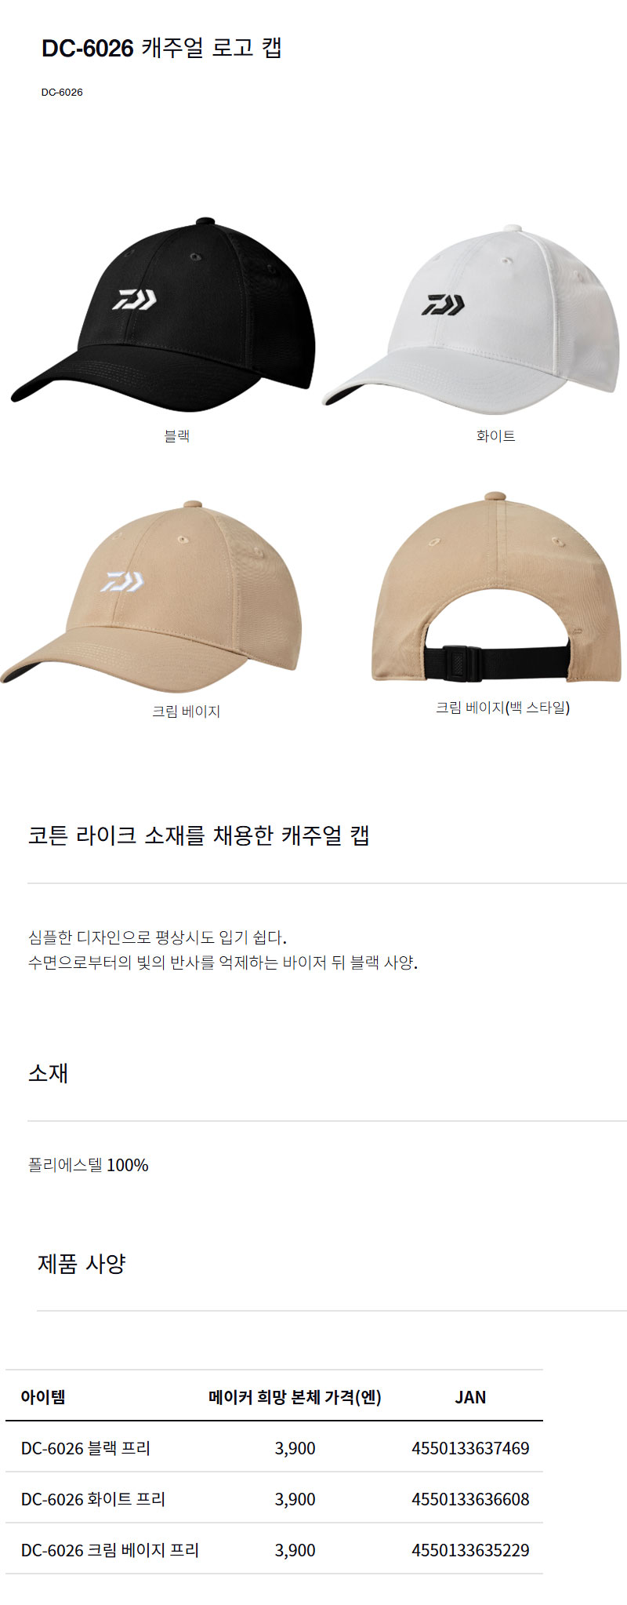627x1605 pixels.
Task: Click the Daiwa logo on the black cap
Action: 134,299
